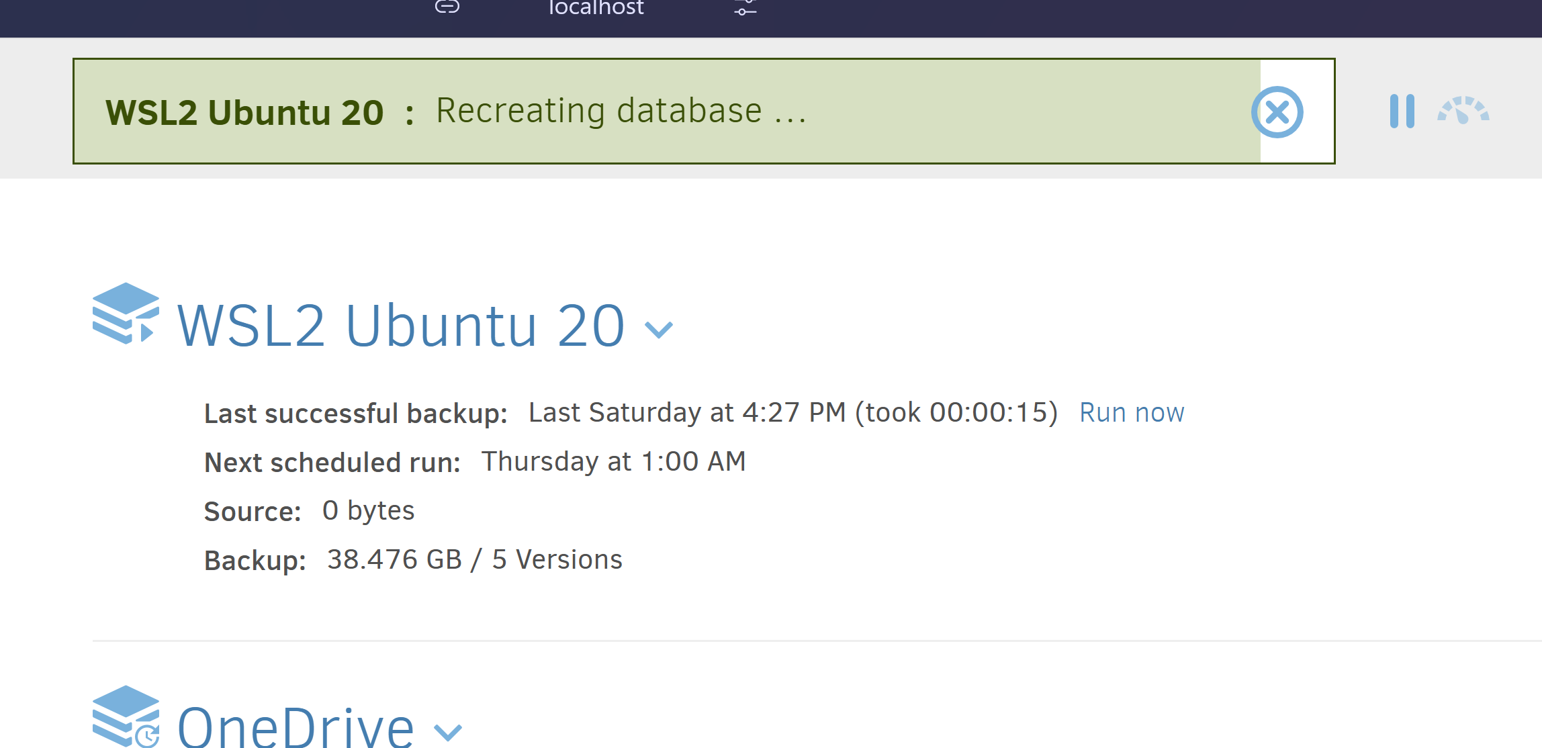Expand chevron beside OneDrive backup

pyautogui.click(x=448, y=731)
